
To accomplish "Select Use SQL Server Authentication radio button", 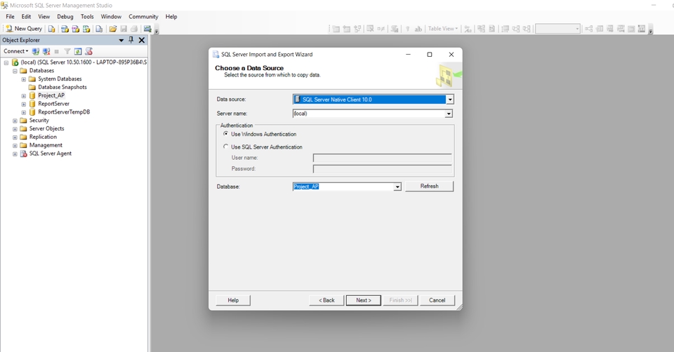I will point(225,147).
